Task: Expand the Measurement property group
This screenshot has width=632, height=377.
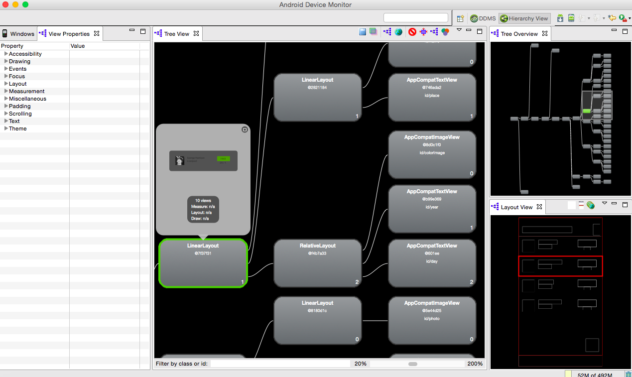Action: point(6,91)
